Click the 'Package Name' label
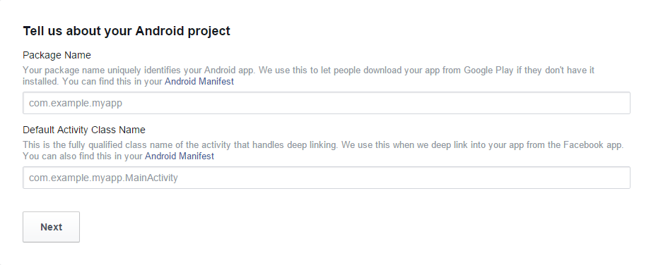The width and height of the screenshot is (651, 265). 57,55
